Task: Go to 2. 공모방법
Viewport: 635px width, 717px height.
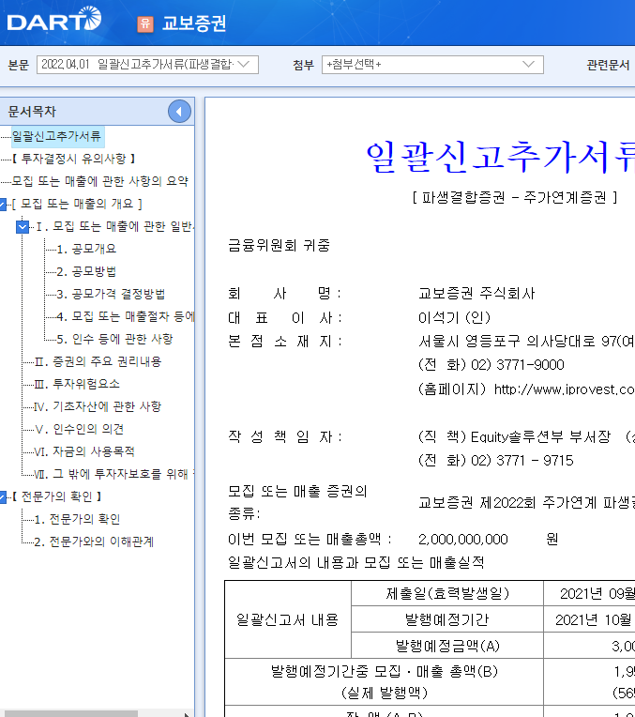Action: coord(86,271)
